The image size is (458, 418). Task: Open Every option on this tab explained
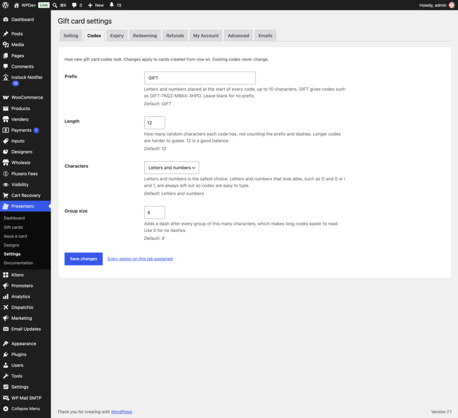(x=140, y=259)
